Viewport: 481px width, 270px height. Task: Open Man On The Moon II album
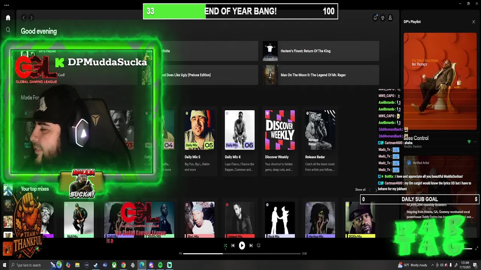coord(321,75)
